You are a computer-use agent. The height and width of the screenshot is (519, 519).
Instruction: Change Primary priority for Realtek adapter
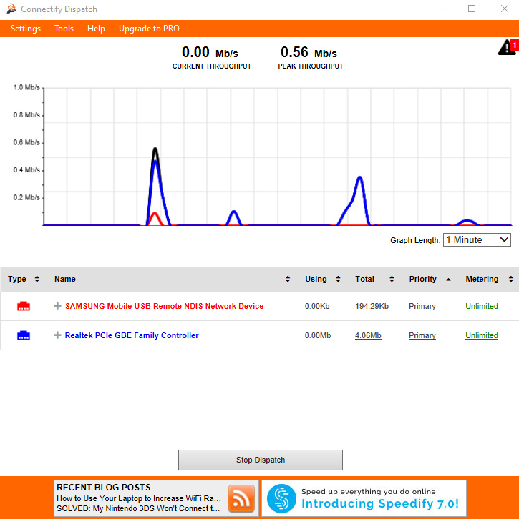tap(422, 335)
